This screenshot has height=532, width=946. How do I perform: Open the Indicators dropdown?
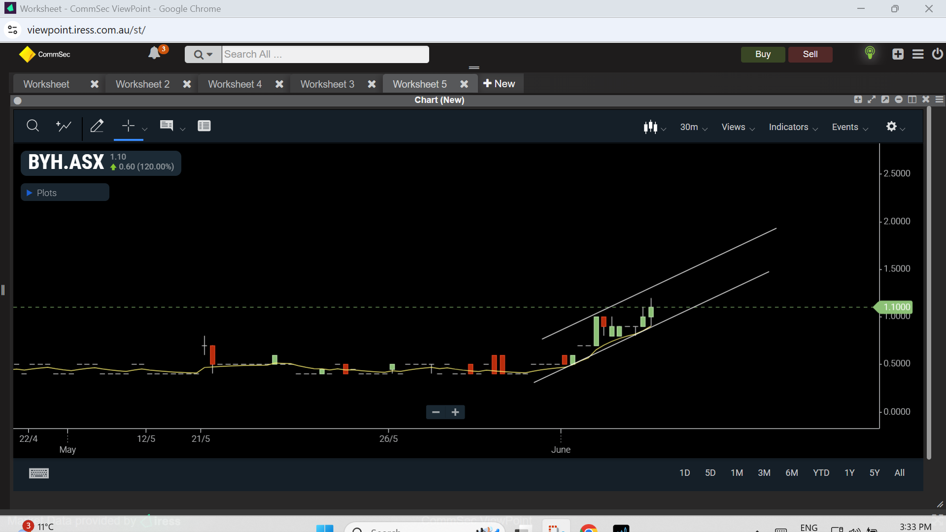(x=793, y=127)
